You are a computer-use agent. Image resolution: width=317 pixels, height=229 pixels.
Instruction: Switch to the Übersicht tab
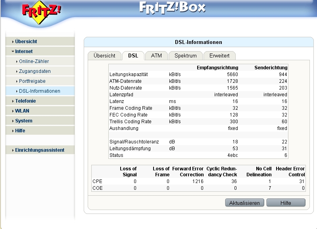(x=104, y=56)
